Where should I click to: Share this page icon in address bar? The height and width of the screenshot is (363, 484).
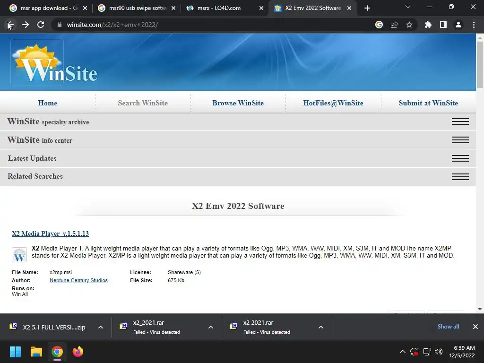(x=394, y=25)
